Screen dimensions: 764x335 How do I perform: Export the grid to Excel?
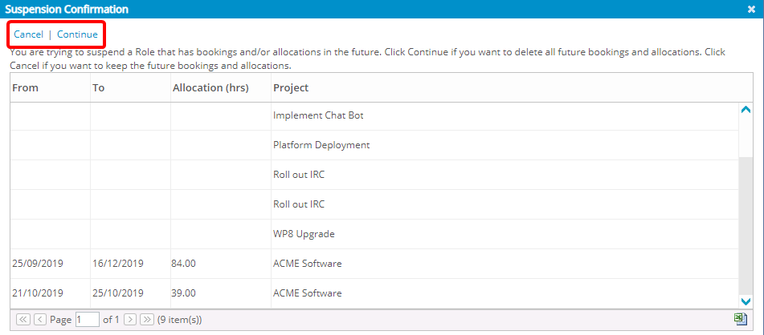tap(741, 319)
